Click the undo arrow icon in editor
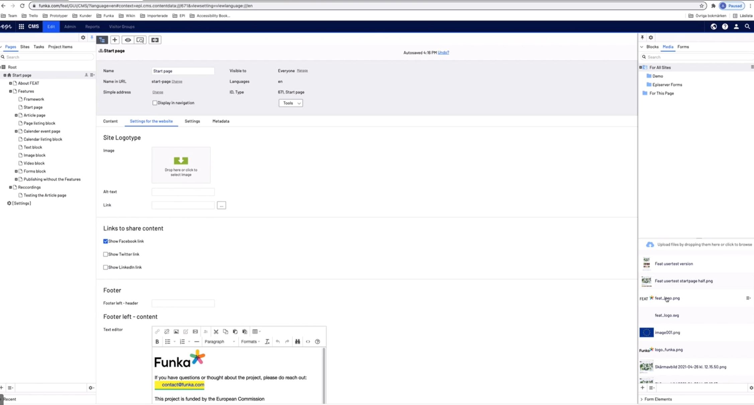This screenshot has width=754, height=405. pos(277,341)
